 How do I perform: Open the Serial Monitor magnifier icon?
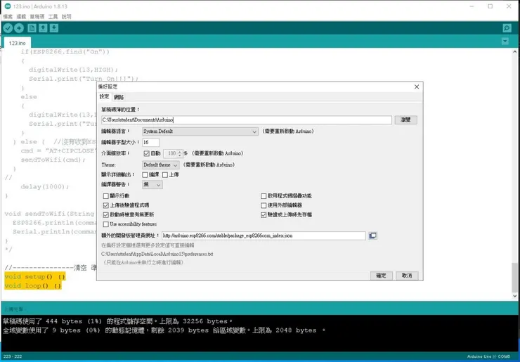pyautogui.click(x=507, y=28)
